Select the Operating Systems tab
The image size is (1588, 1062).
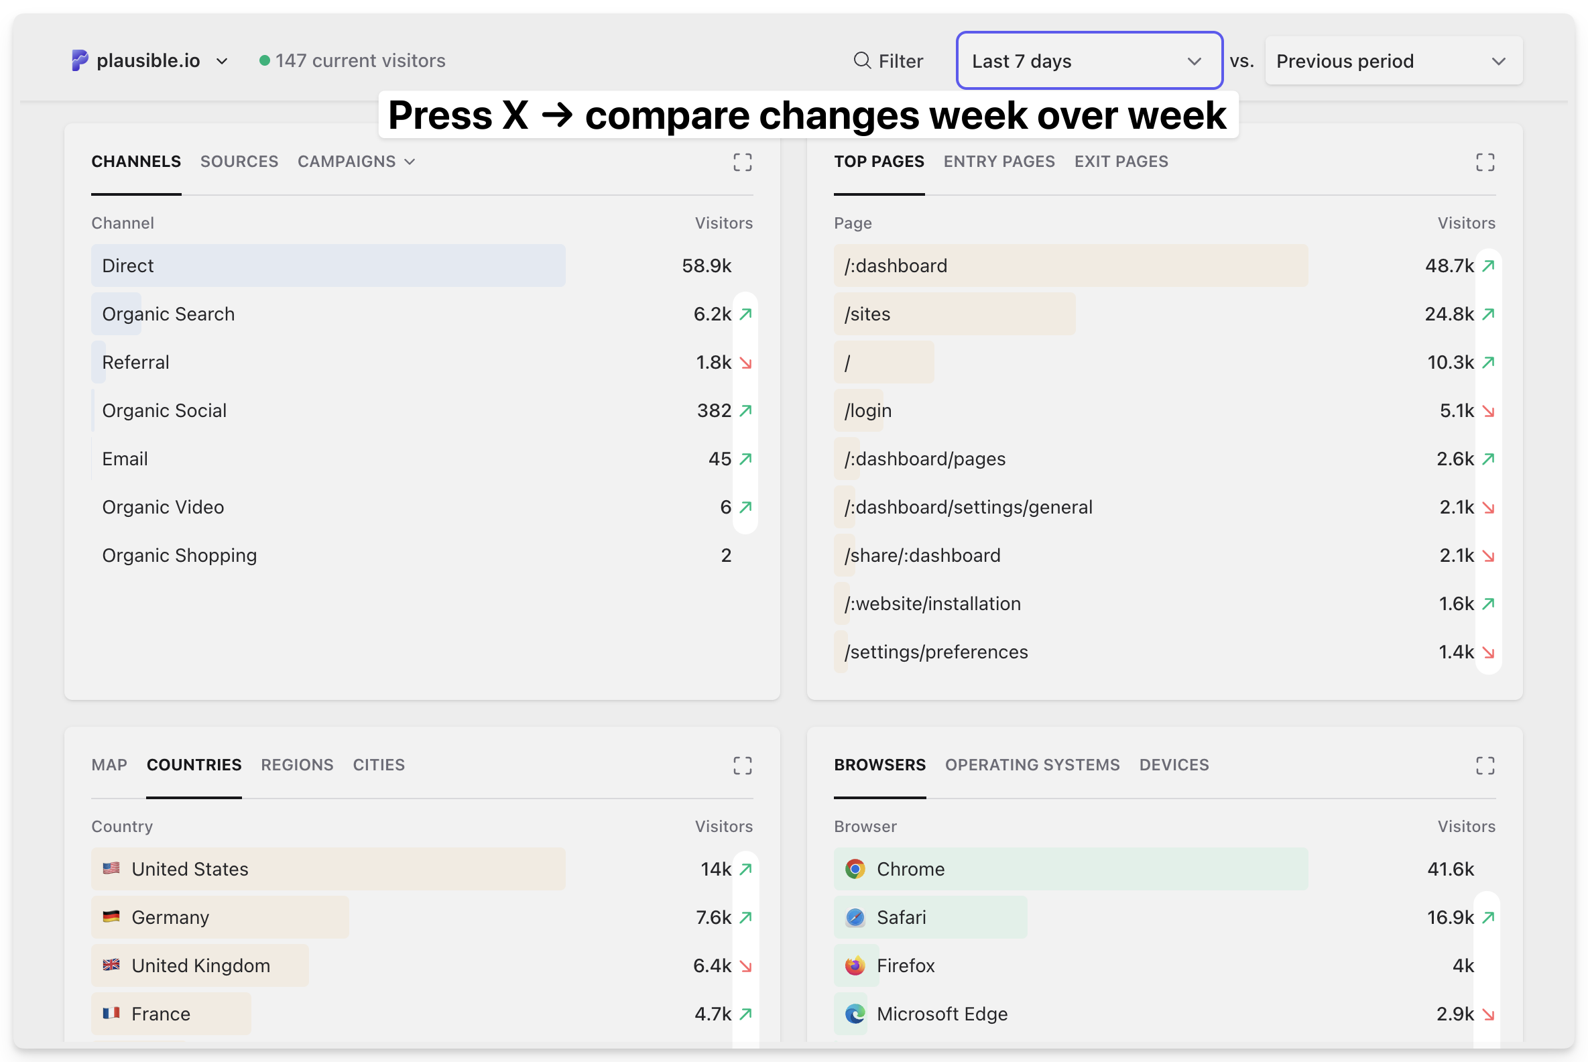point(1032,765)
